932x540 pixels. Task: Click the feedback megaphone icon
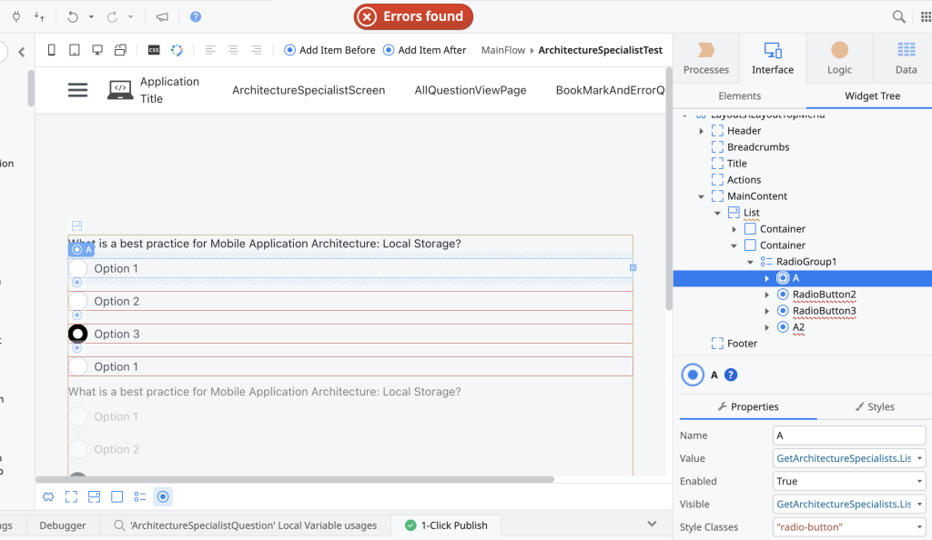pos(162,16)
